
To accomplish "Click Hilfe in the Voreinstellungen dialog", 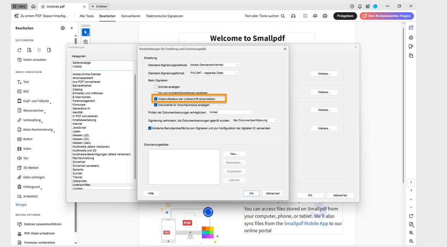I will pos(151,193).
